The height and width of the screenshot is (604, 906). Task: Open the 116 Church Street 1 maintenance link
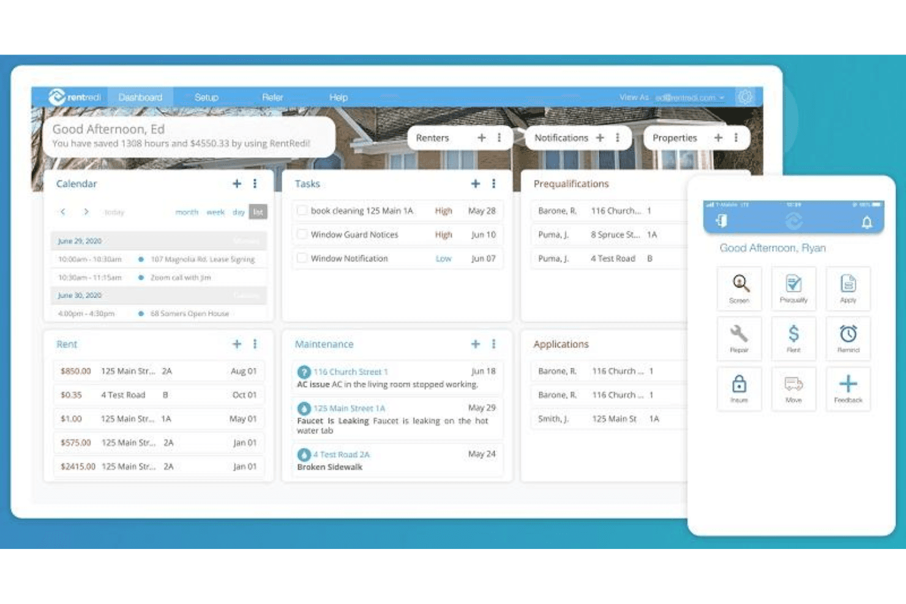pyautogui.click(x=351, y=371)
